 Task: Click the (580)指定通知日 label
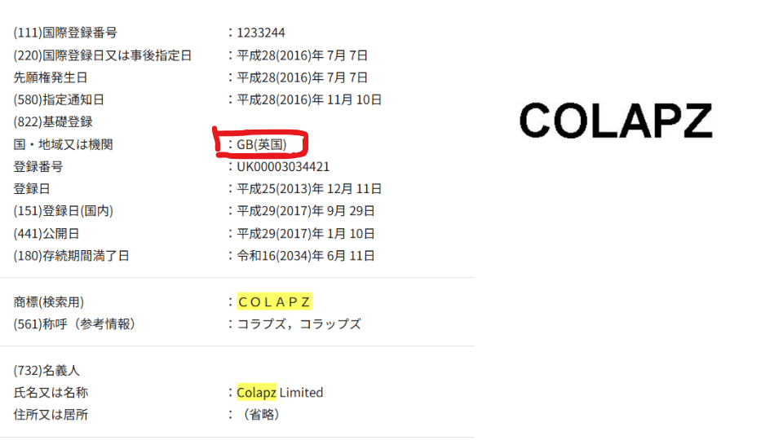59,100
